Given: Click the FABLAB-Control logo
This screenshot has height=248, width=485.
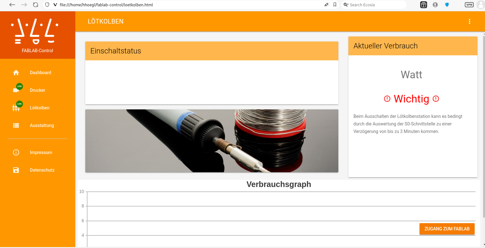Looking at the screenshot, I should click(x=35, y=31).
